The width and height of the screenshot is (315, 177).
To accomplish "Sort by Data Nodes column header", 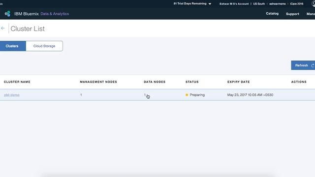I will [x=155, y=82].
